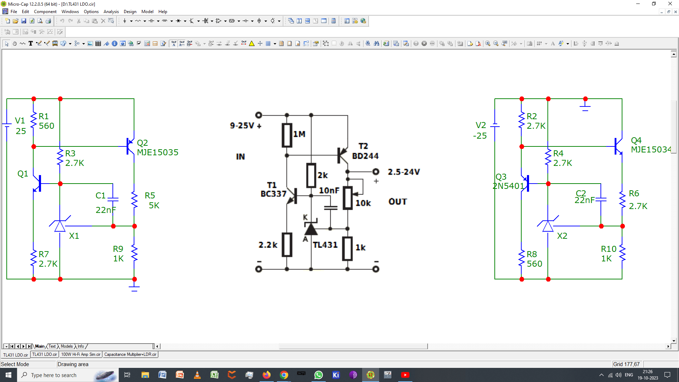Click the blue Info mode icon
Image resolution: width=679 pixels, height=382 pixels.
(x=115, y=44)
